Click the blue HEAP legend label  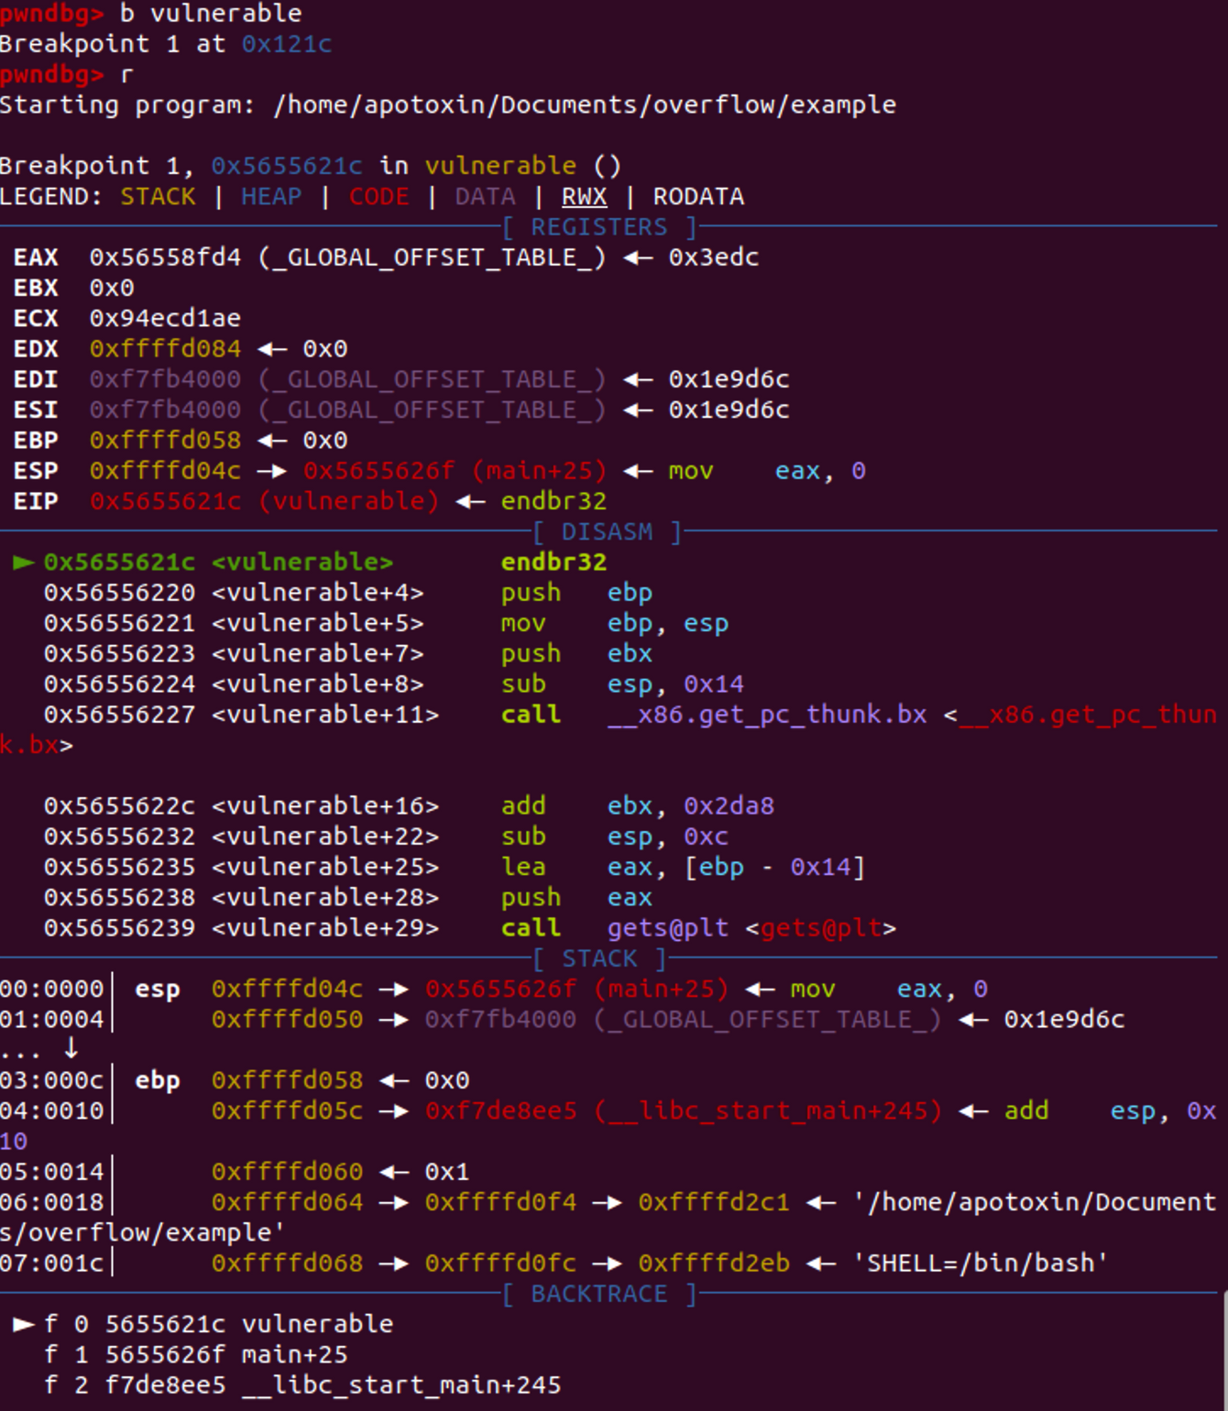(x=271, y=197)
